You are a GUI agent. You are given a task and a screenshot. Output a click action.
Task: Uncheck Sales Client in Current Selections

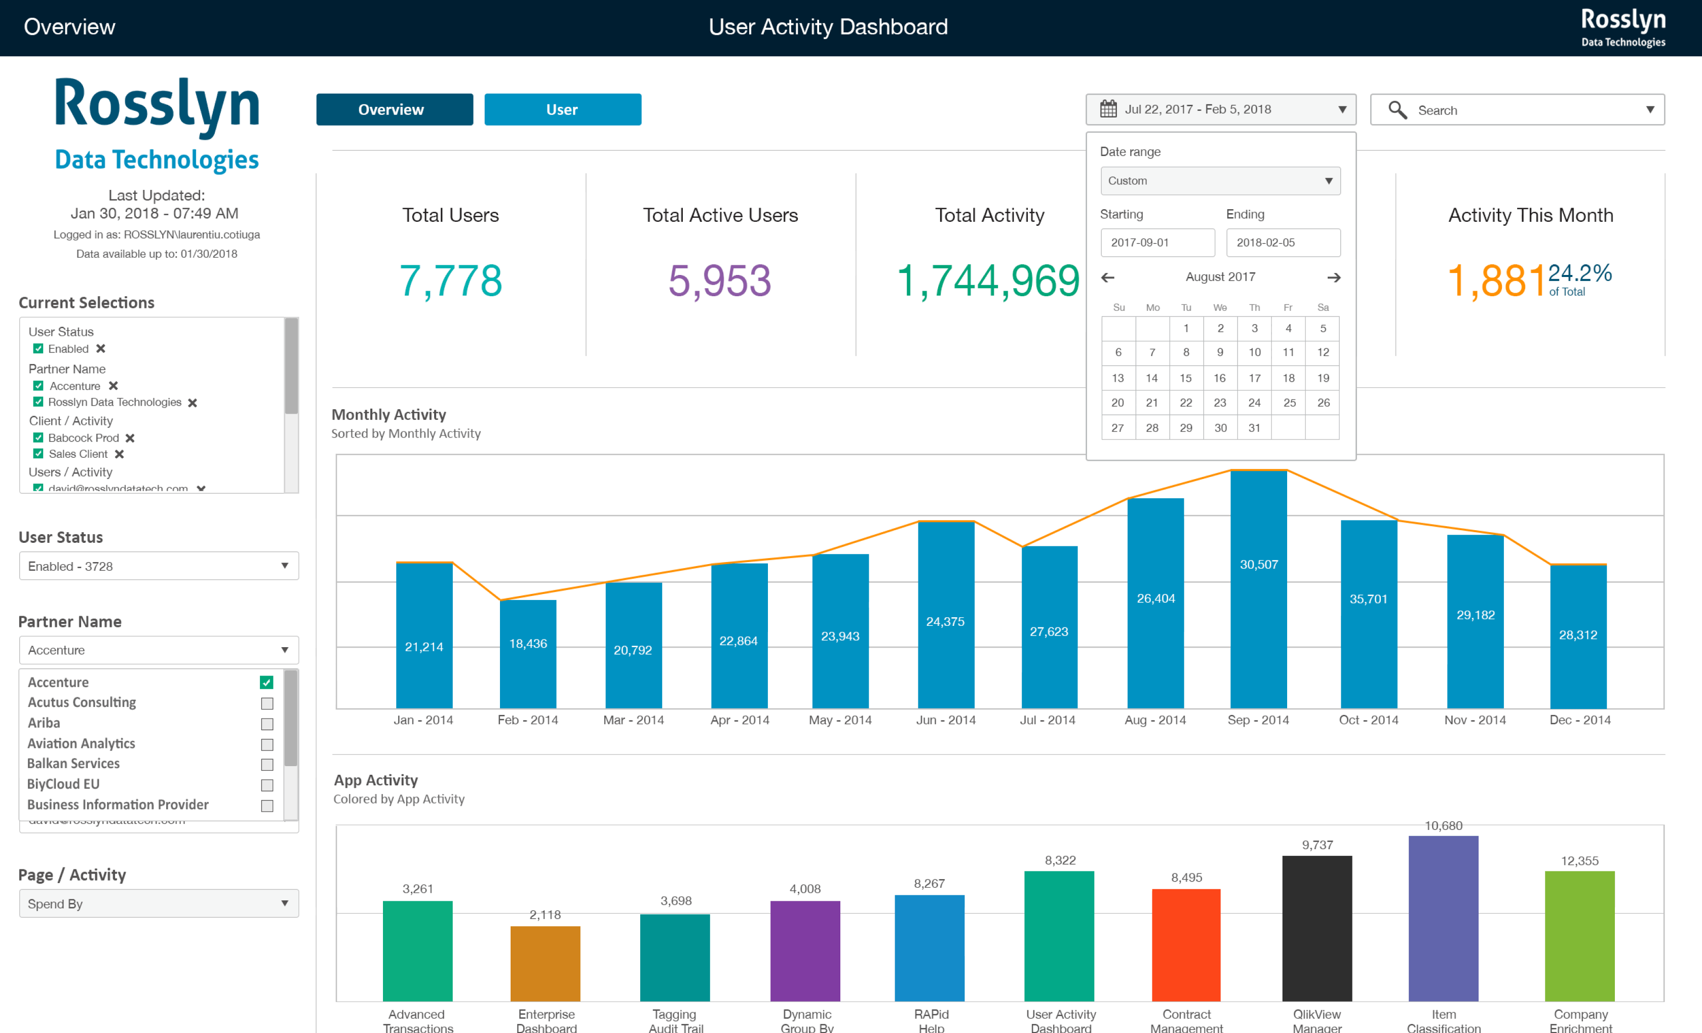pyautogui.click(x=38, y=454)
